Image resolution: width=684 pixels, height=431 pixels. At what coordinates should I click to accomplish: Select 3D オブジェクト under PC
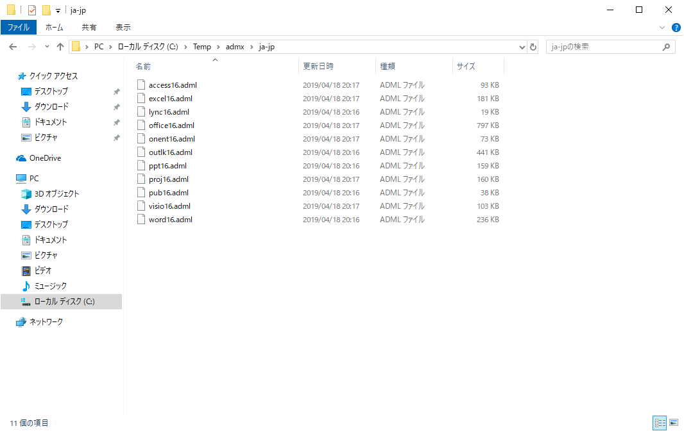point(50,194)
